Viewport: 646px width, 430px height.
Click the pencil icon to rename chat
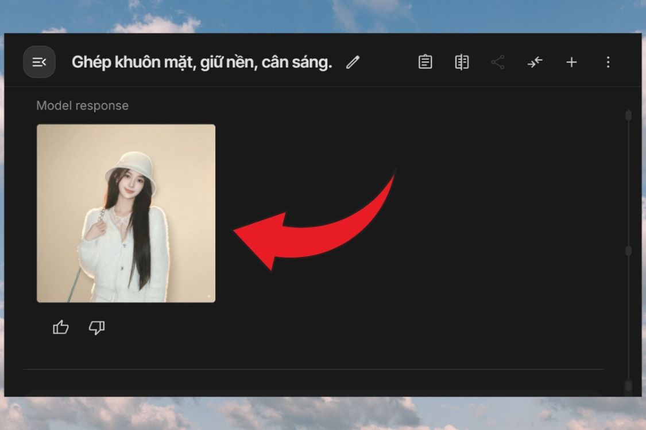(x=353, y=62)
